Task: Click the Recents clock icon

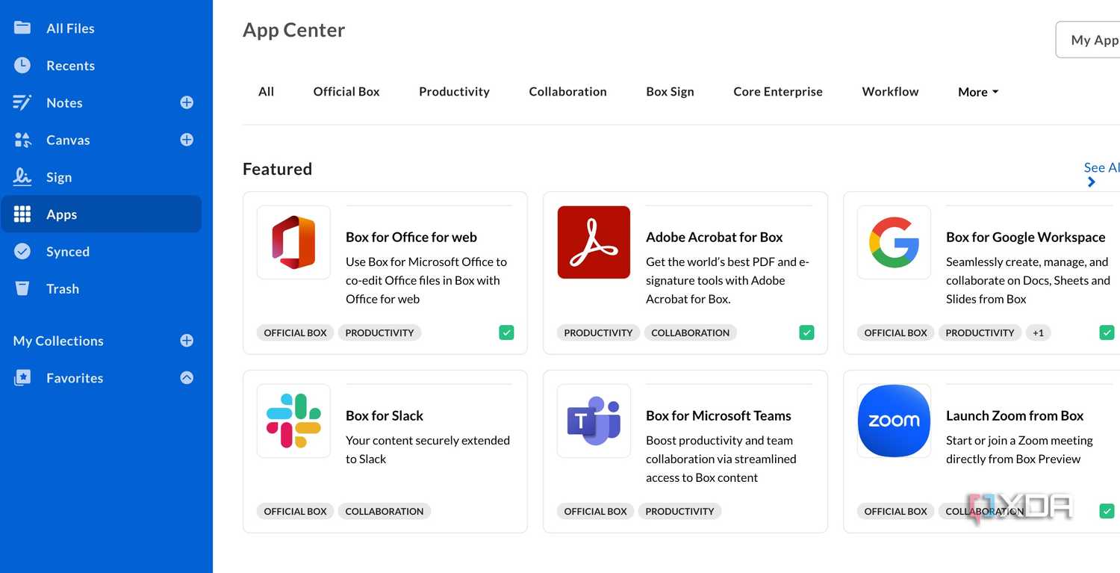Action: pyautogui.click(x=22, y=65)
